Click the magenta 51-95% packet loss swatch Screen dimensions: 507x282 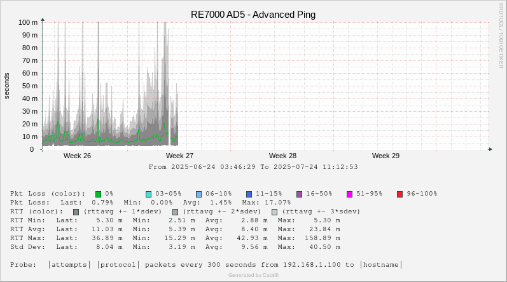[x=349, y=194]
